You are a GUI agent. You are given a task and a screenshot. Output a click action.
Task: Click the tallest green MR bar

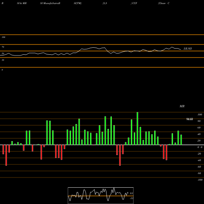click(137, 129)
